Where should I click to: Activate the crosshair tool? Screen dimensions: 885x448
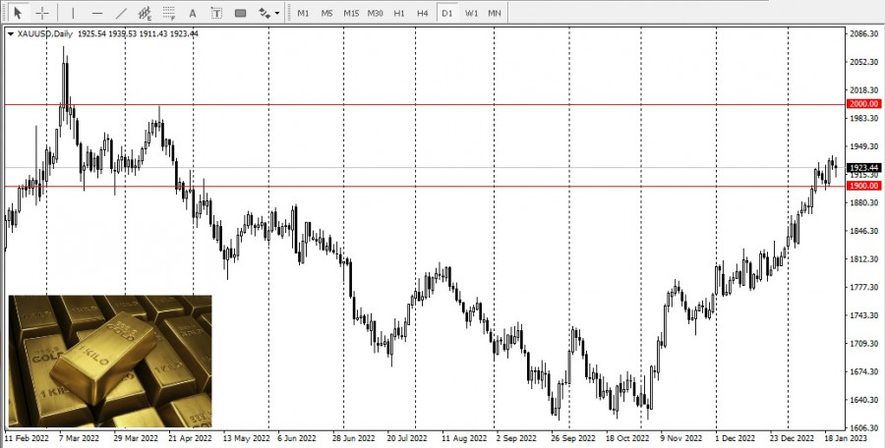click(42, 13)
